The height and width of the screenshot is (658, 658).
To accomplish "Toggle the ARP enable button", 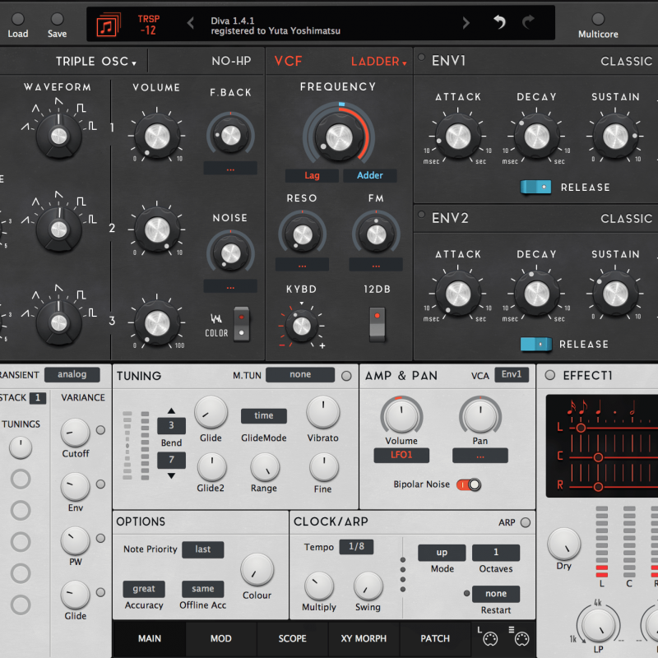I will pos(526,522).
